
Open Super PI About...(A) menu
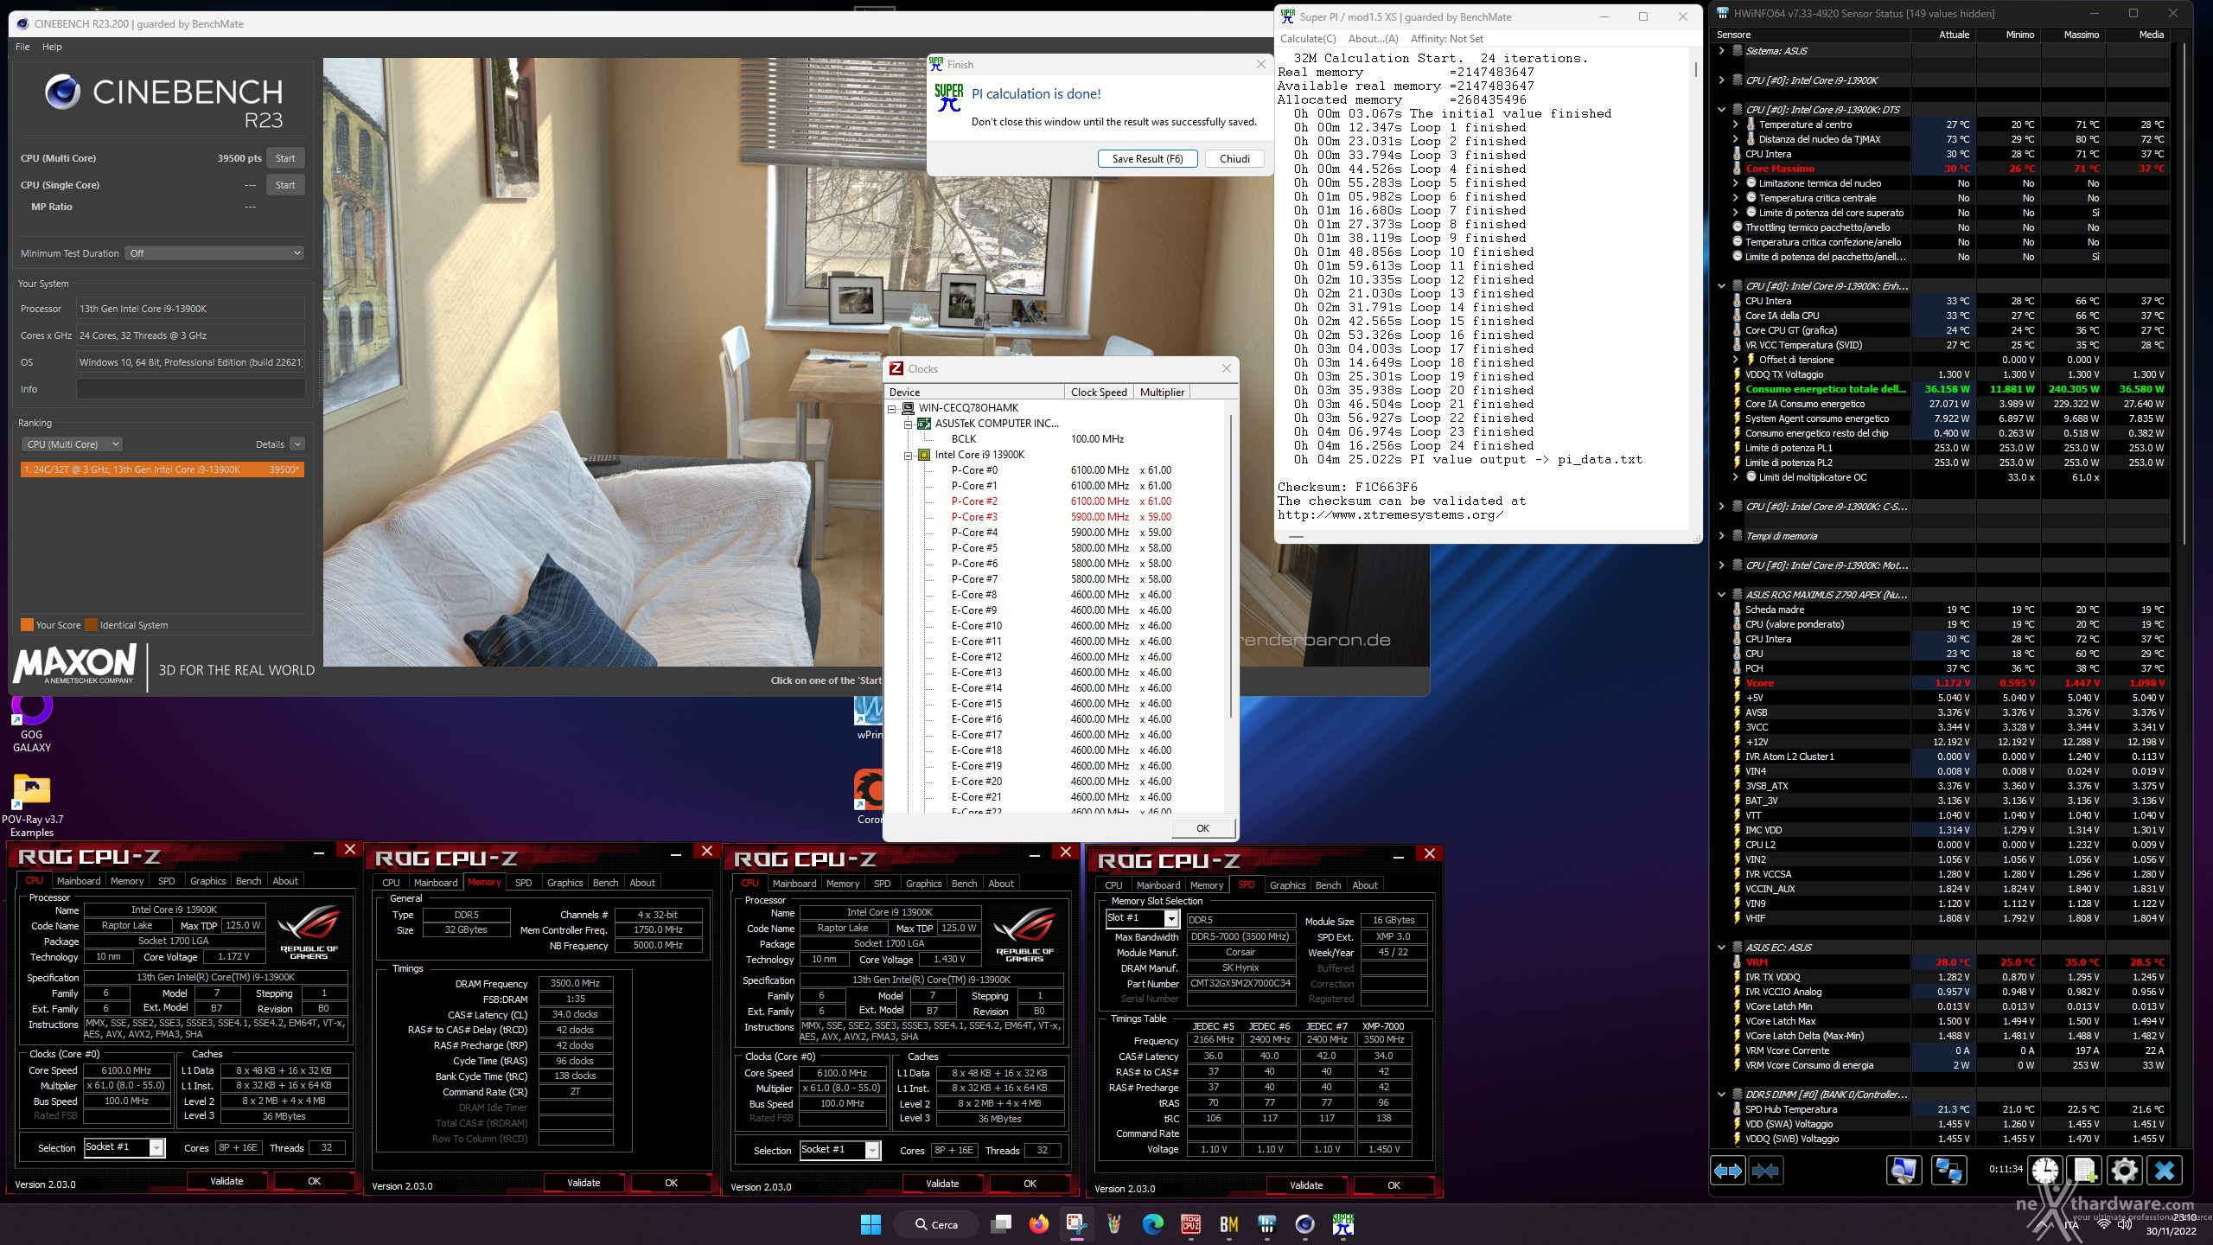1373,39
